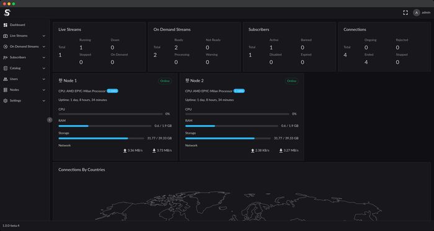Click the macOS green maximize window button

(x=14, y=4)
